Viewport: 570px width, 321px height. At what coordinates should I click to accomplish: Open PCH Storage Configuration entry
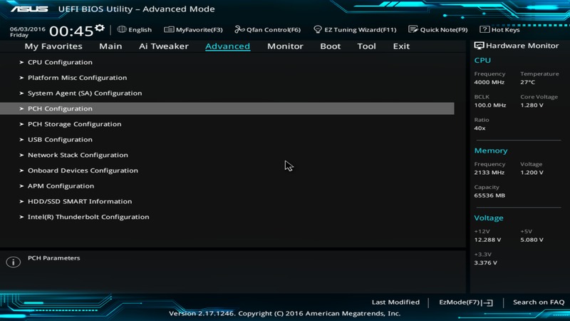pyautogui.click(x=74, y=124)
